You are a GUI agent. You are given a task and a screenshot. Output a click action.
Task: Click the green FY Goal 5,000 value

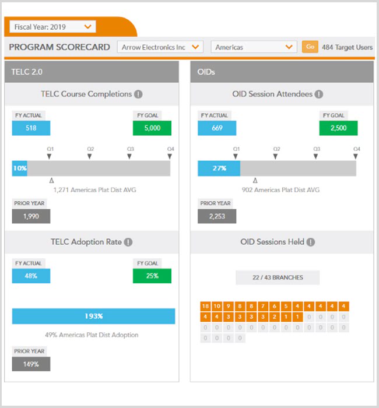coord(152,128)
